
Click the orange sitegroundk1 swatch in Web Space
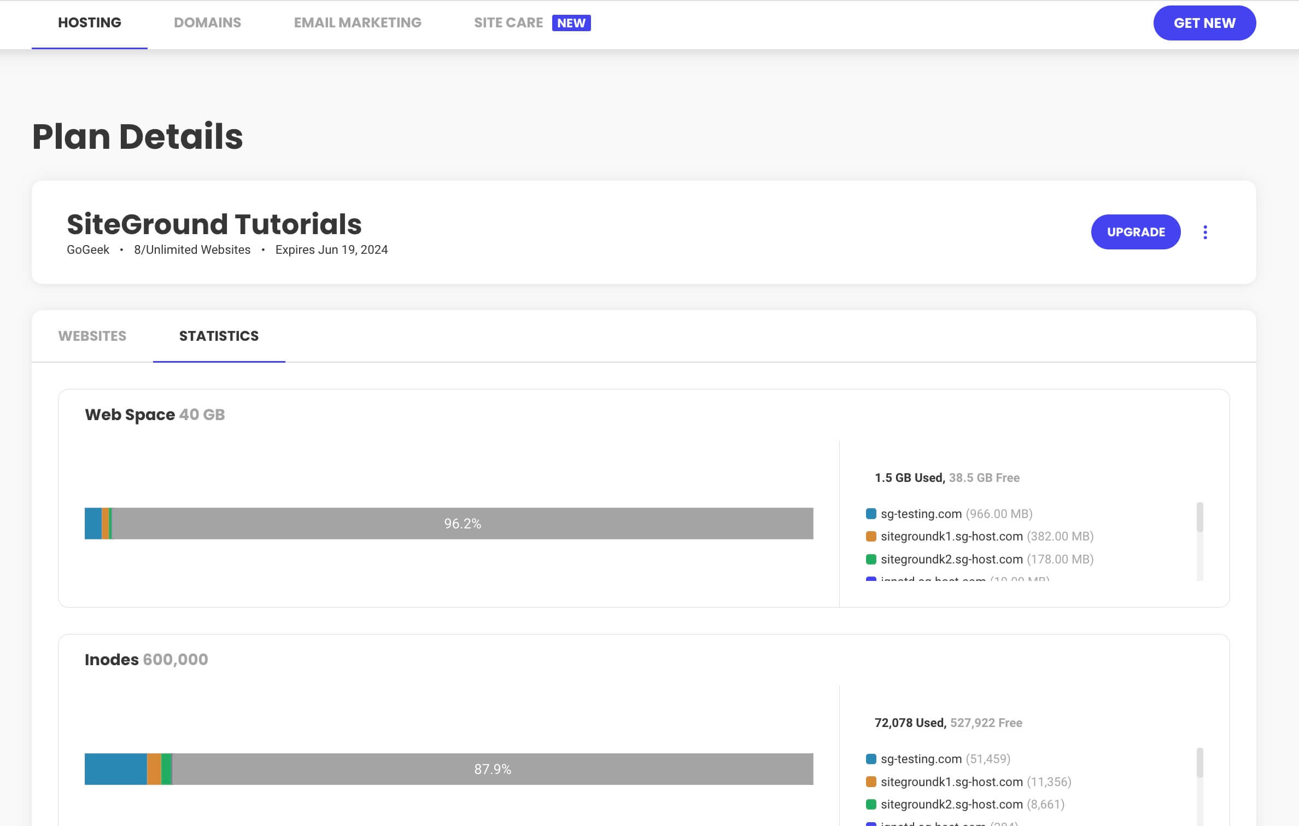click(871, 536)
